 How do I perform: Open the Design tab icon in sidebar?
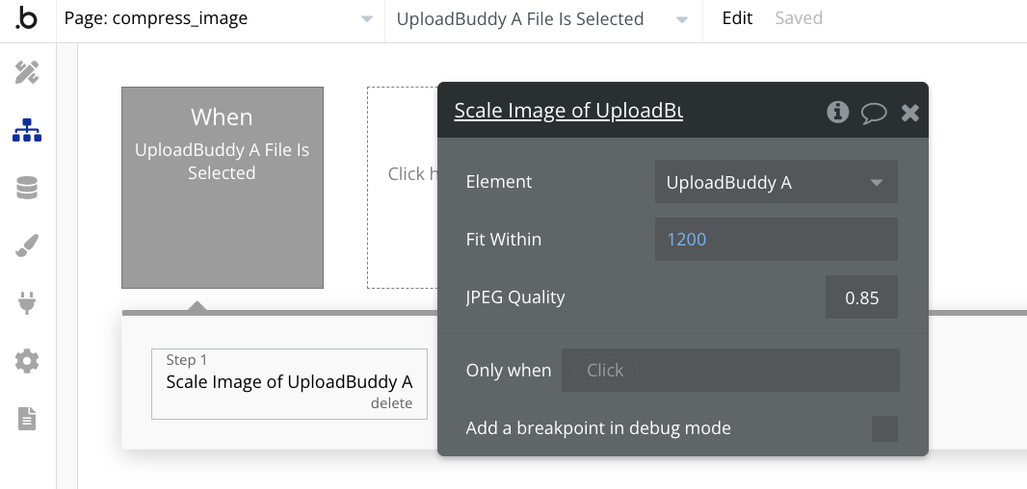coord(27,72)
